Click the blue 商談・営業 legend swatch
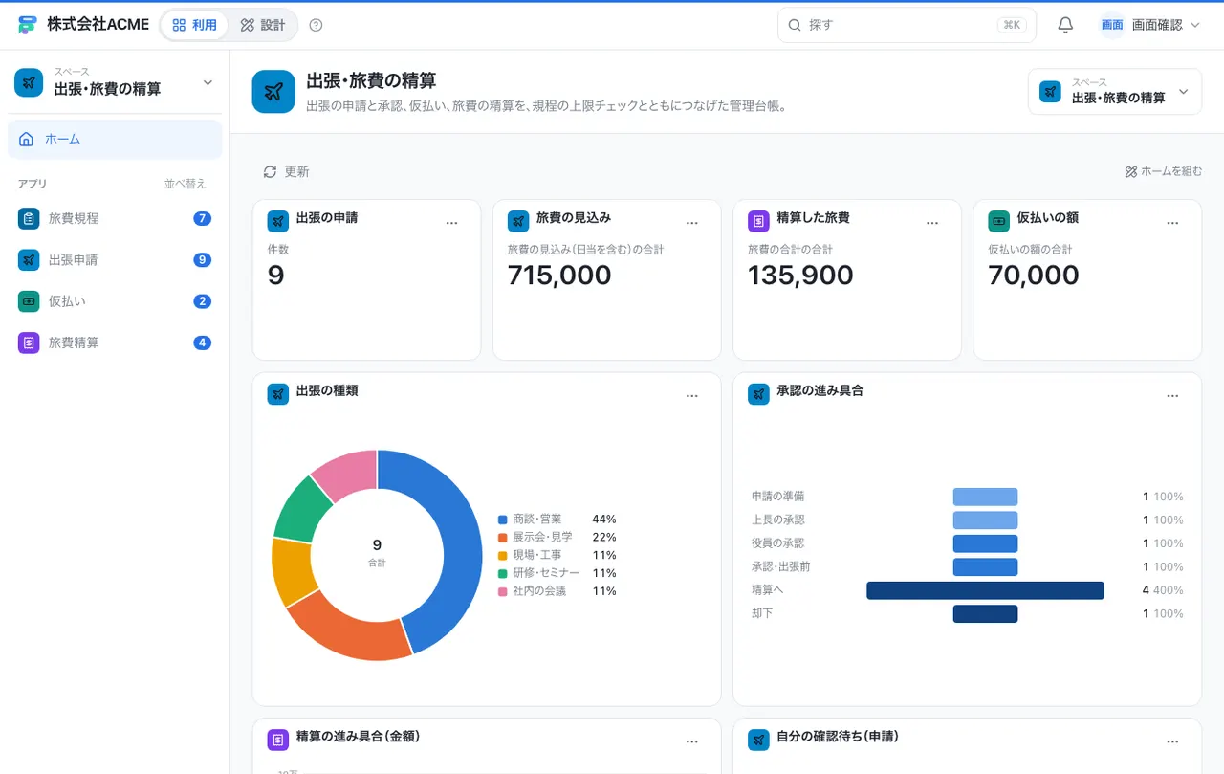1224x774 pixels. (x=502, y=519)
